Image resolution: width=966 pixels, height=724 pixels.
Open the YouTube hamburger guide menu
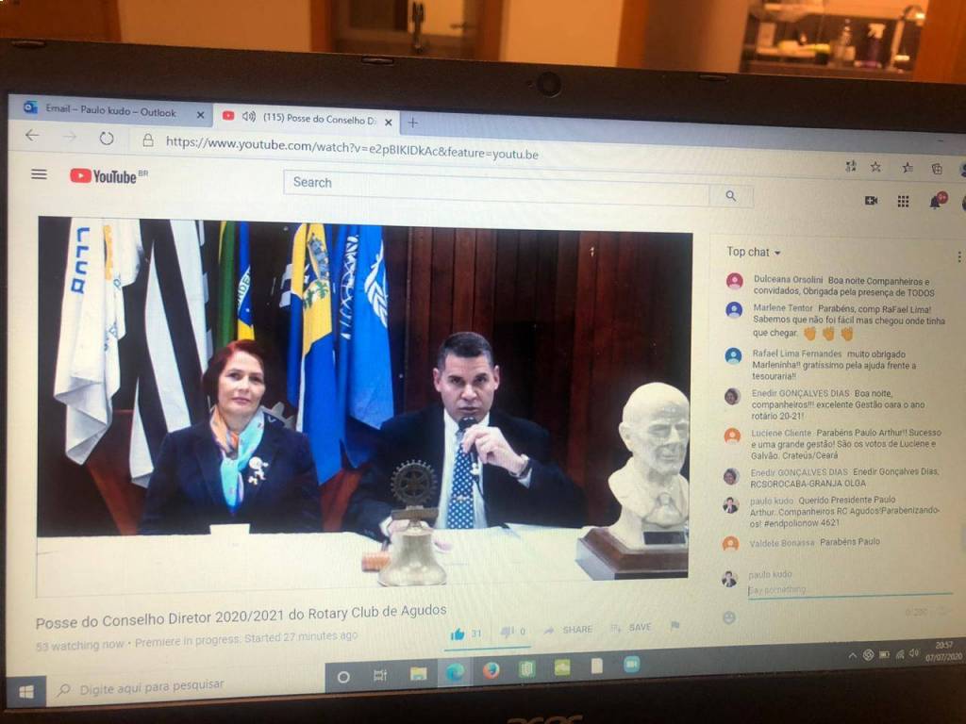39,174
